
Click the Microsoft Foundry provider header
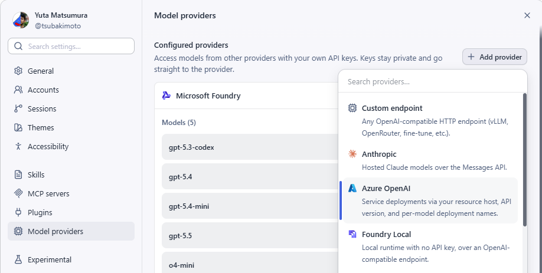click(x=246, y=96)
